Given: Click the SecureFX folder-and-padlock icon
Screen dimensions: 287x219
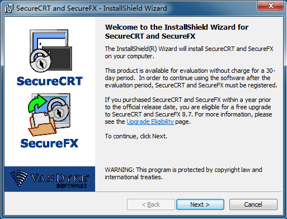Looking at the screenshot, I should coord(49,114).
